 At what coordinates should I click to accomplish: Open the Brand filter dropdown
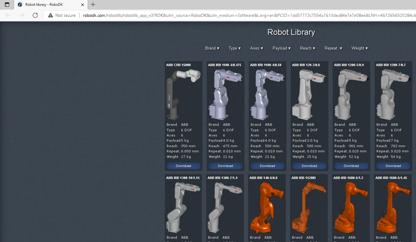click(x=212, y=48)
